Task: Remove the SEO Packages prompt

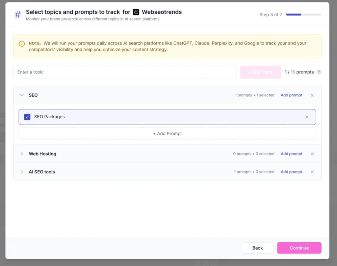Action: click(307, 117)
